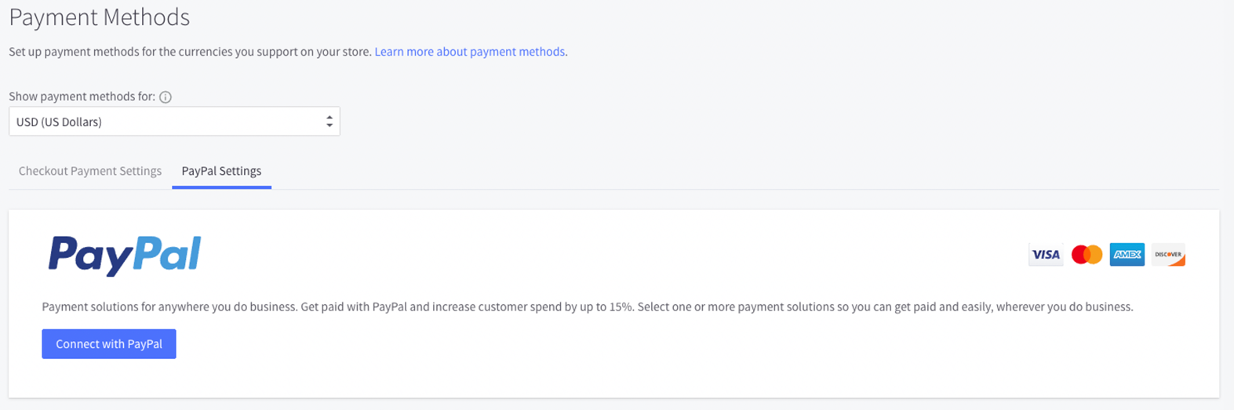Open the Learn more about payment methods link
This screenshot has height=410, width=1234.
pos(470,52)
